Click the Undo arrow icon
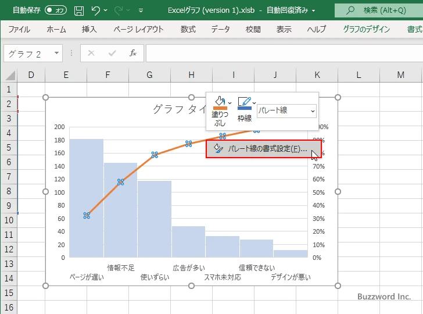The image size is (423, 314). (x=95, y=10)
